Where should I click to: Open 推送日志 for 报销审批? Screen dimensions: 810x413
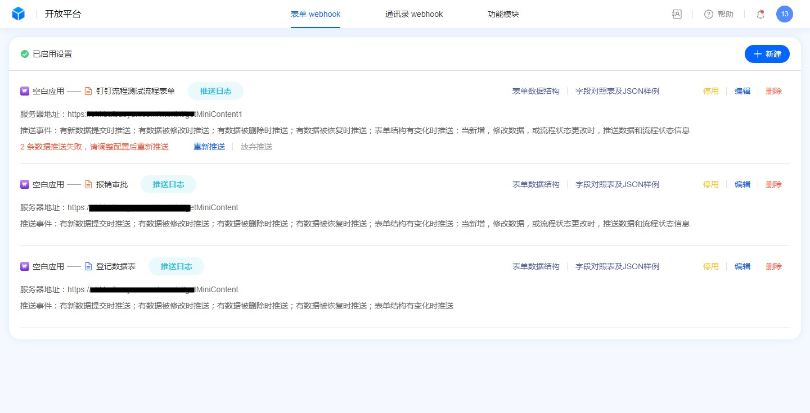[168, 184]
